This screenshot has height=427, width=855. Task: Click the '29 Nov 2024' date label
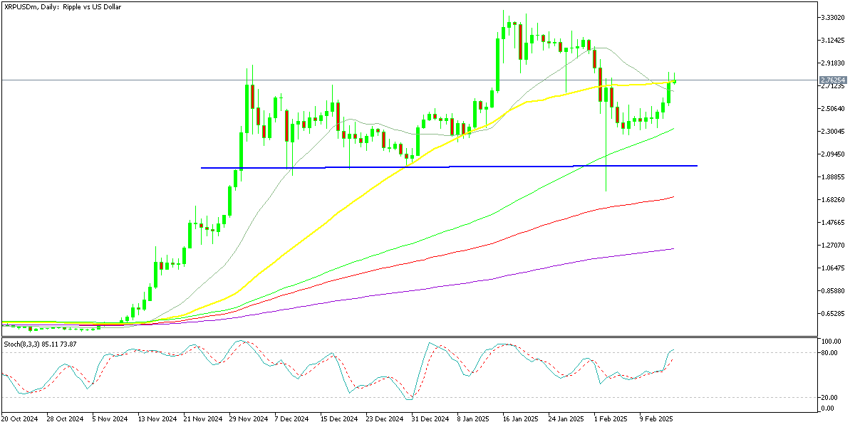[249, 419]
